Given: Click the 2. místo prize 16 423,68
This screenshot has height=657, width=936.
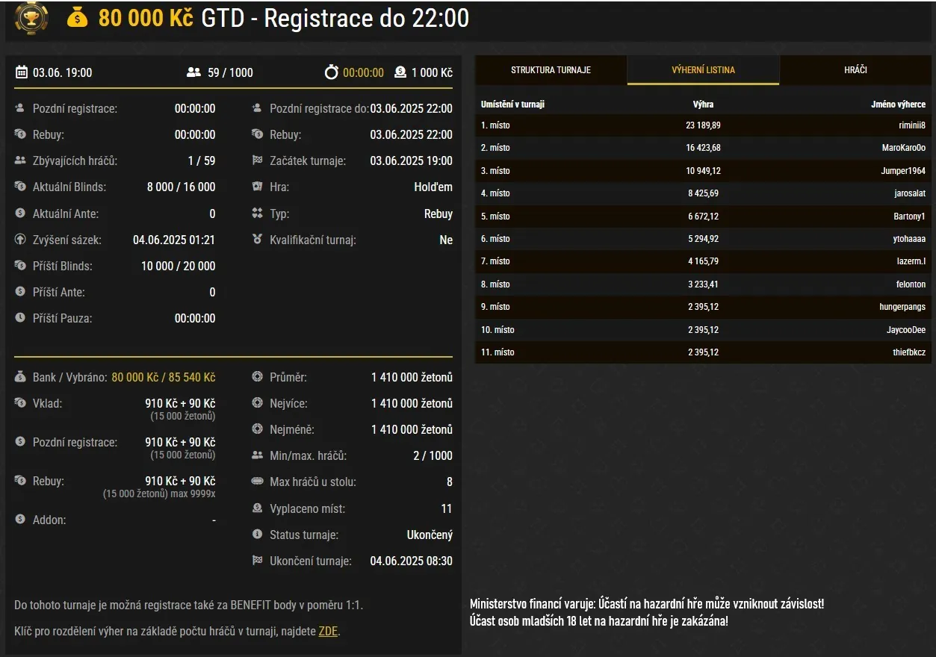Looking at the screenshot, I should tap(703, 148).
